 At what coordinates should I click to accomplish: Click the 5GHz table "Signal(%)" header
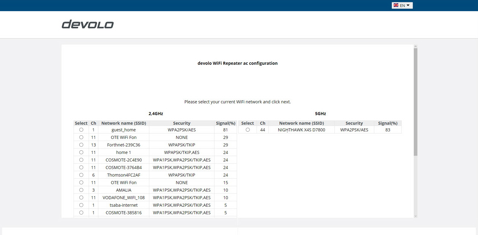388,123
